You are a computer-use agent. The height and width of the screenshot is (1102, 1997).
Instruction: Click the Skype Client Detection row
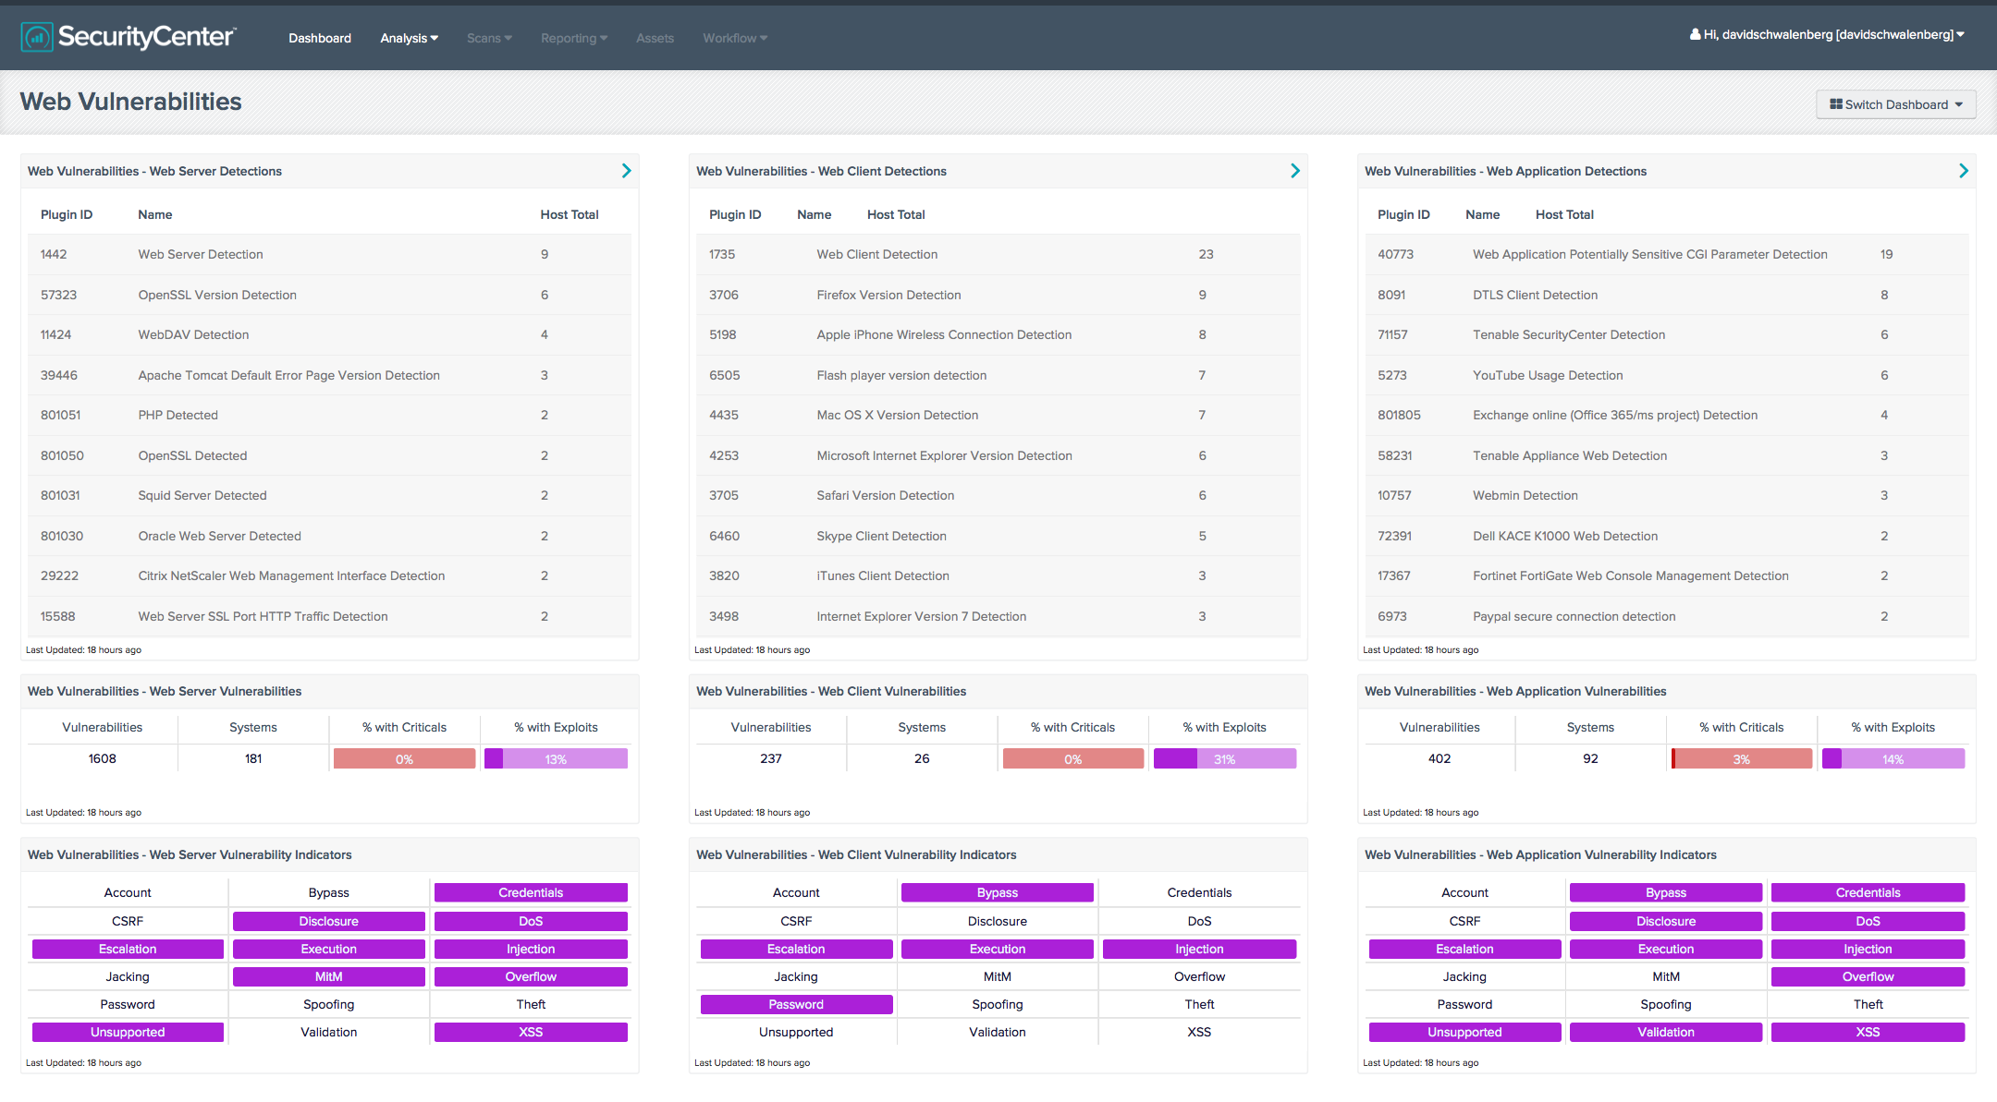[x=998, y=536]
